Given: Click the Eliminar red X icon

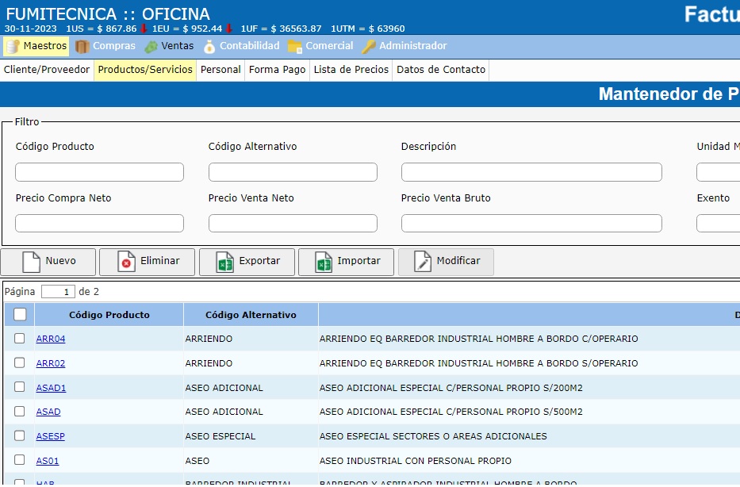Looking at the screenshot, I should pyautogui.click(x=126, y=262).
